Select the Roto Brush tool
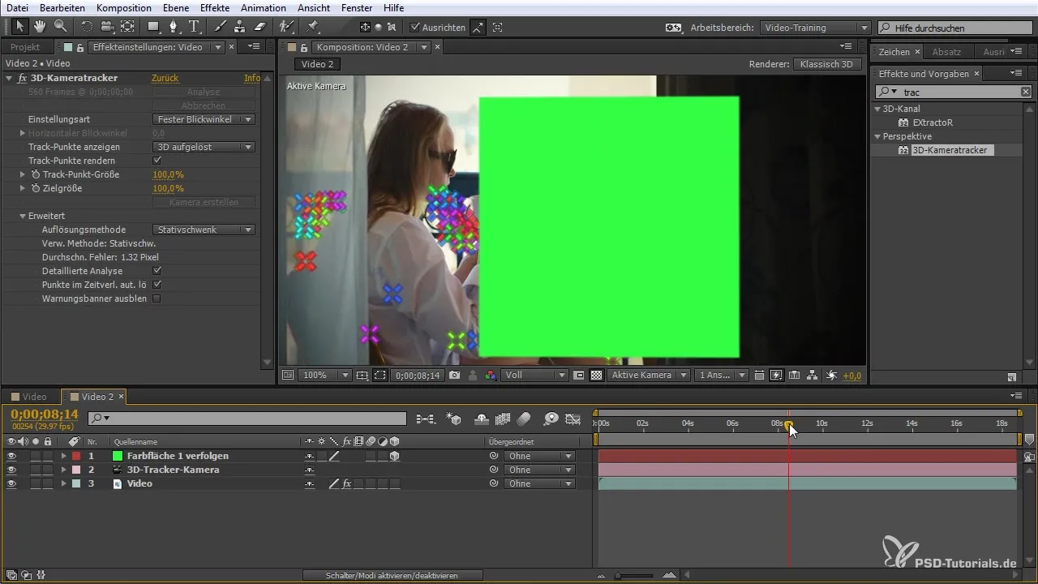The width and height of the screenshot is (1038, 584). click(x=286, y=27)
